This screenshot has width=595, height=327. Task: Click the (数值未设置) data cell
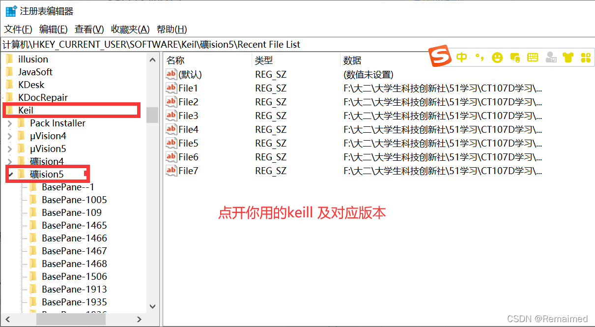[x=368, y=75]
